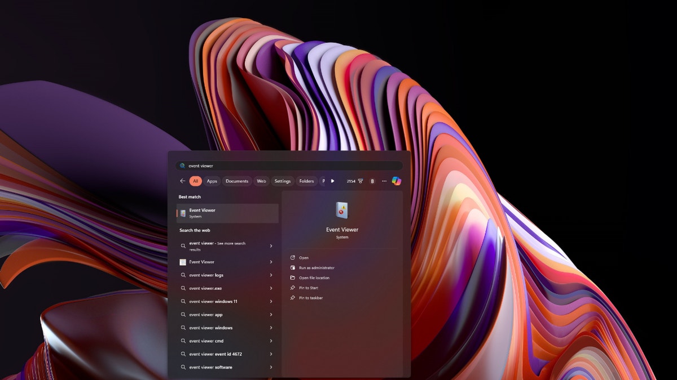This screenshot has height=380, width=677.
Task: Select the All filter tab
Action: (x=196, y=181)
